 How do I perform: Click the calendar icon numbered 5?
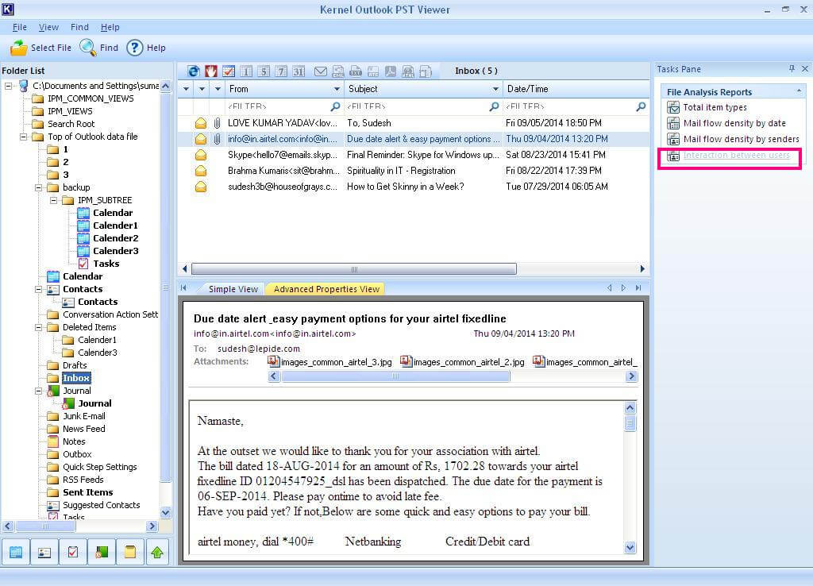(x=264, y=71)
